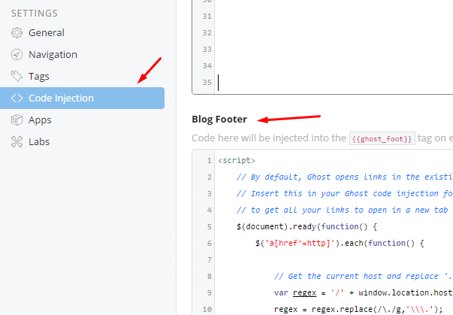The width and height of the screenshot is (453, 315).
Task: Click the Navigation compass icon
Action: click(x=17, y=55)
